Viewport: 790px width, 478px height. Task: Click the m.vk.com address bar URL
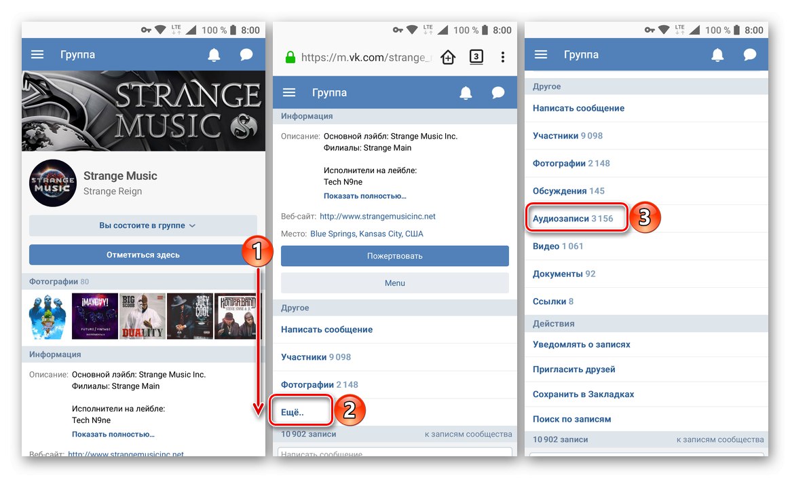tap(366, 58)
